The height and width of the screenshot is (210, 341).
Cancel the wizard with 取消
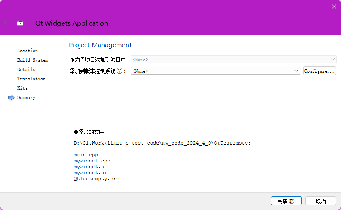tap(321, 201)
